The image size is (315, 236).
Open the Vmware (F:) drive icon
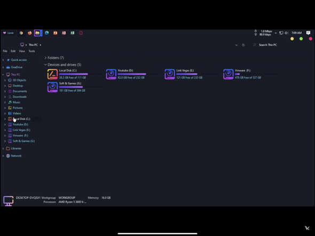[228, 74]
